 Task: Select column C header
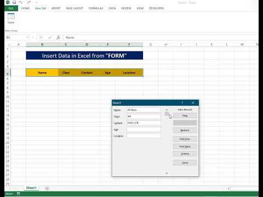(66, 44)
